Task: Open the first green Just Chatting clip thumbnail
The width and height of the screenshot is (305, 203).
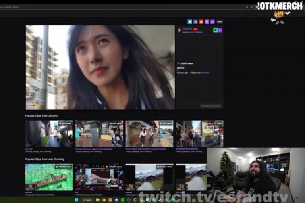Action: coord(49,177)
